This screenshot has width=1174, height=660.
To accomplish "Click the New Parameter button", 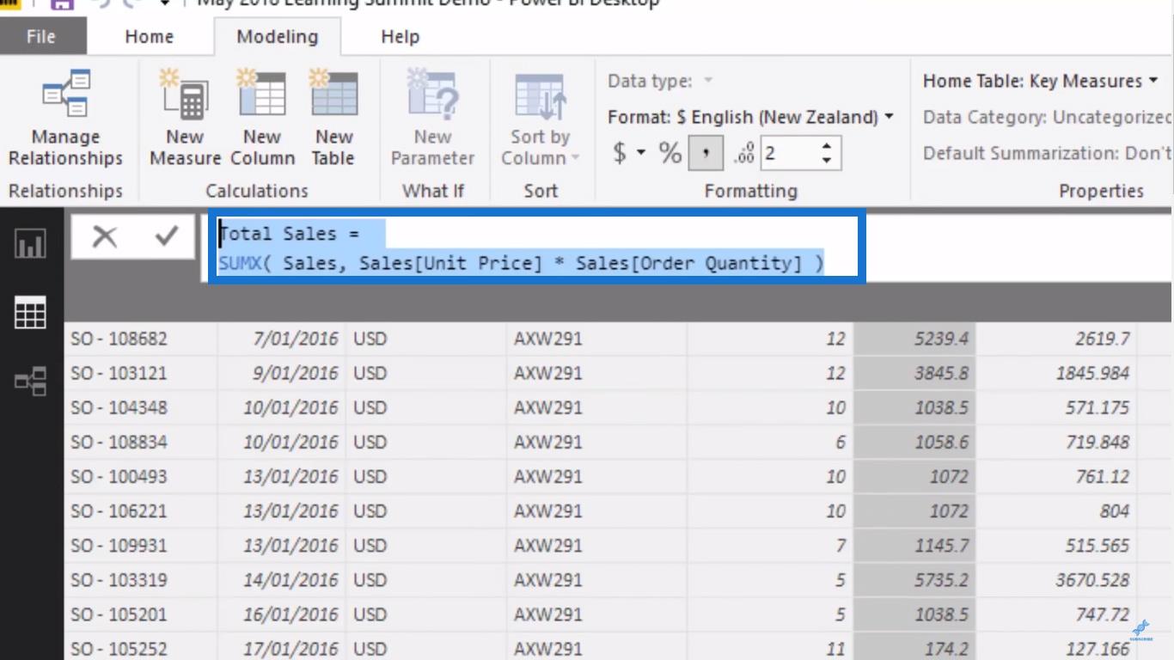I will (432, 119).
